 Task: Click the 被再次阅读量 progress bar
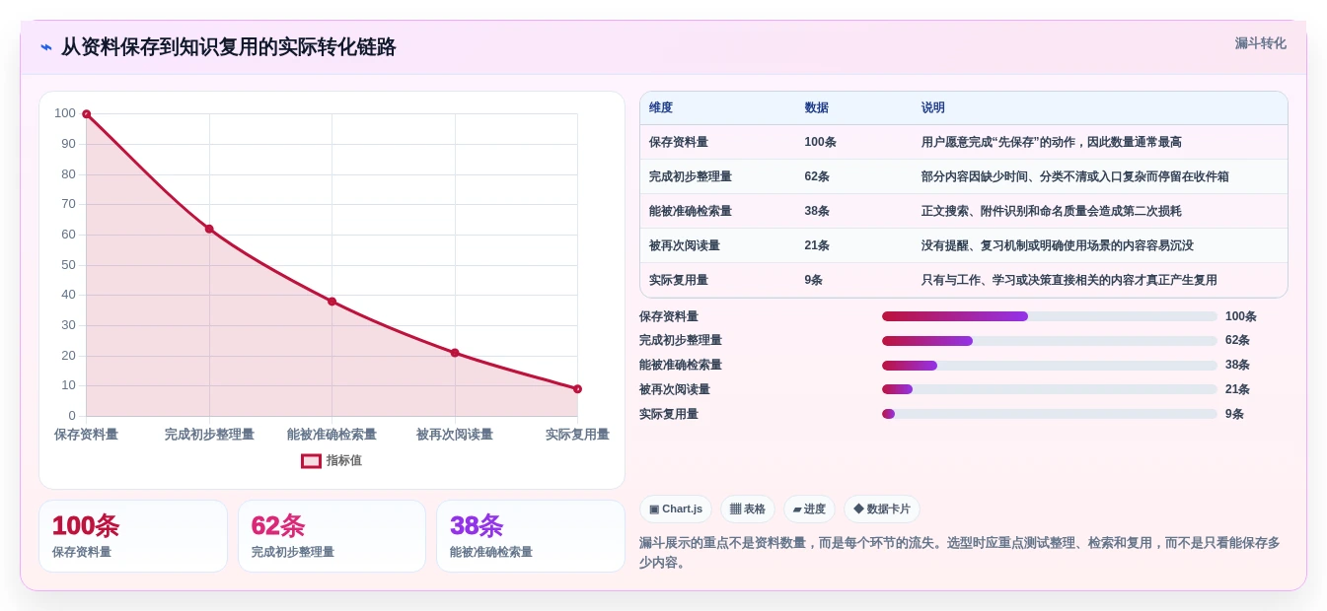(x=1050, y=389)
